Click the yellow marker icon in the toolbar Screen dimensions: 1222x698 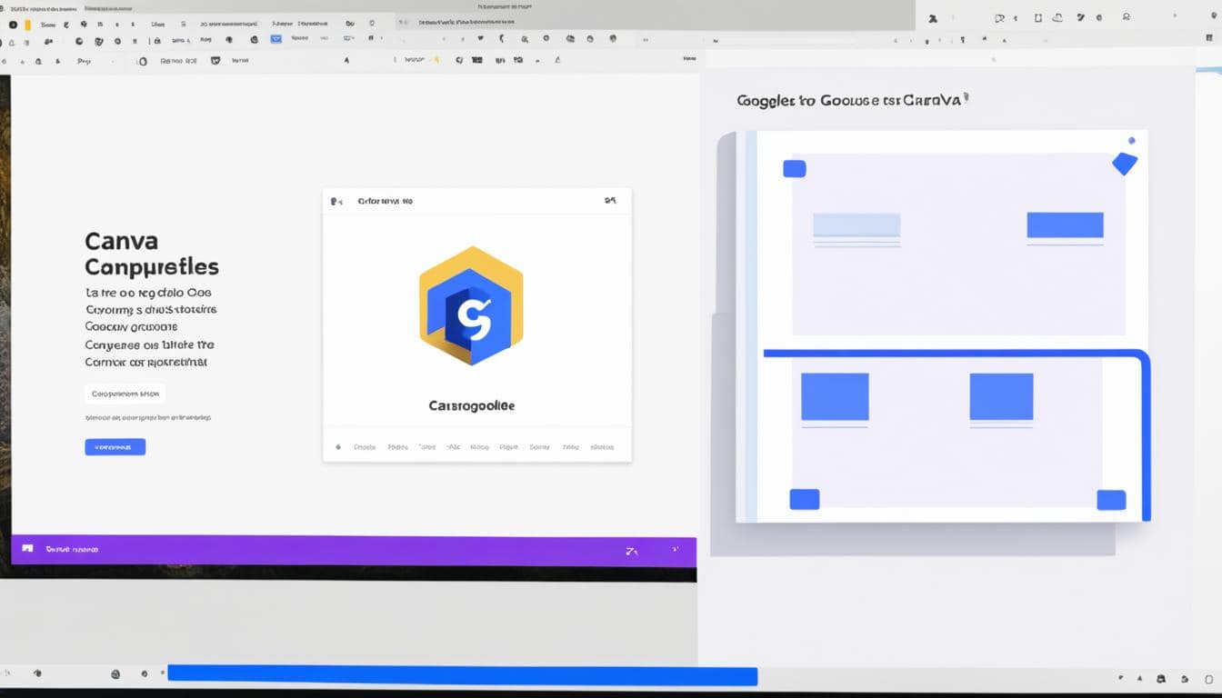pyautogui.click(x=435, y=59)
